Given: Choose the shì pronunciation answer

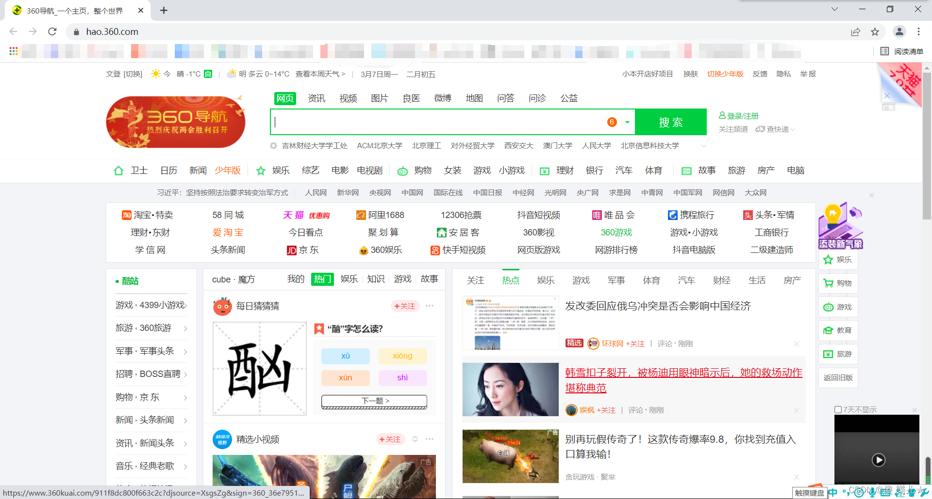Looking at the screenshot, I should [x=402, y=378].
